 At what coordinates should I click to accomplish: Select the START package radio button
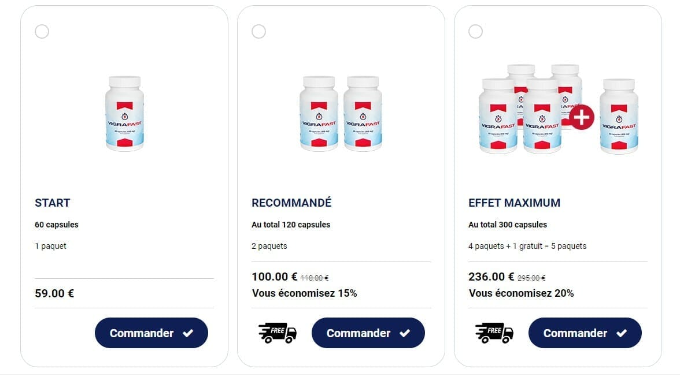click(42, 31)
